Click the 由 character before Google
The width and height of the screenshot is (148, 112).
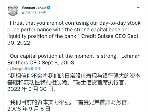tap(9, 69)
